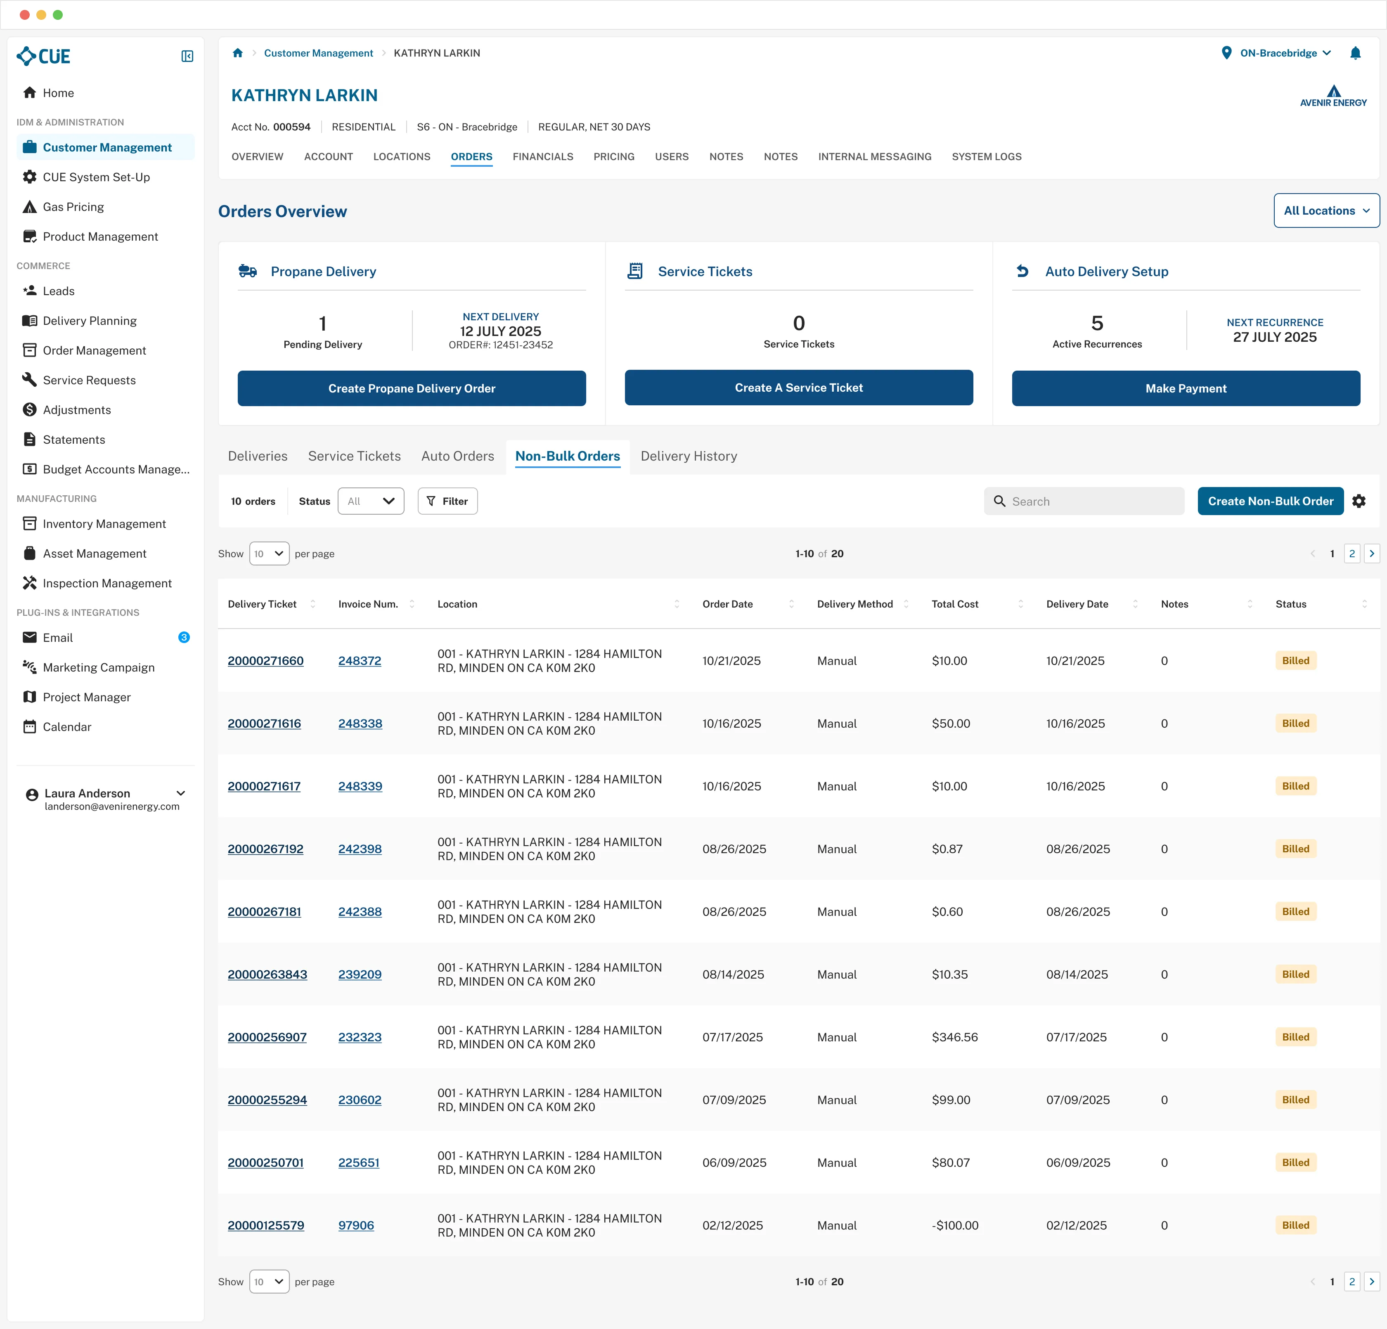The width and height of the screenshot is (1387, 1329).
Task: Open top Show per page dropdown
Action: [x=269, y=553]
